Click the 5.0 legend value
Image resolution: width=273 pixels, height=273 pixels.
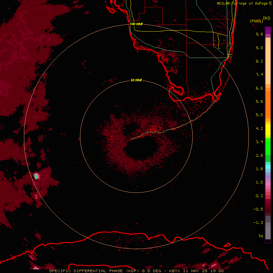coord(259,115)
